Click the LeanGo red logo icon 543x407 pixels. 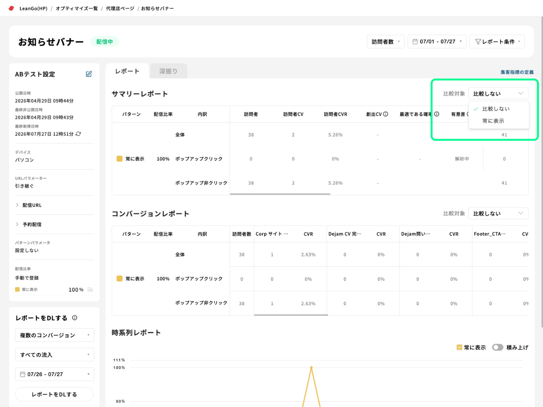pos(11,9)
